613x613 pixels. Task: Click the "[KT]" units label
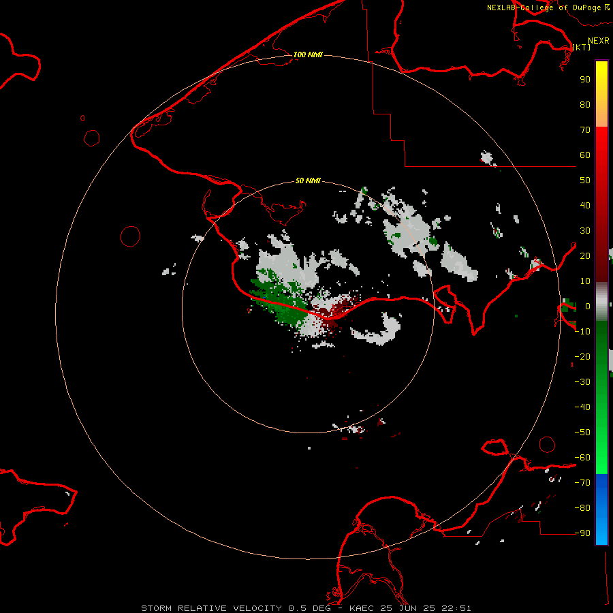click(x=582, y=47)
